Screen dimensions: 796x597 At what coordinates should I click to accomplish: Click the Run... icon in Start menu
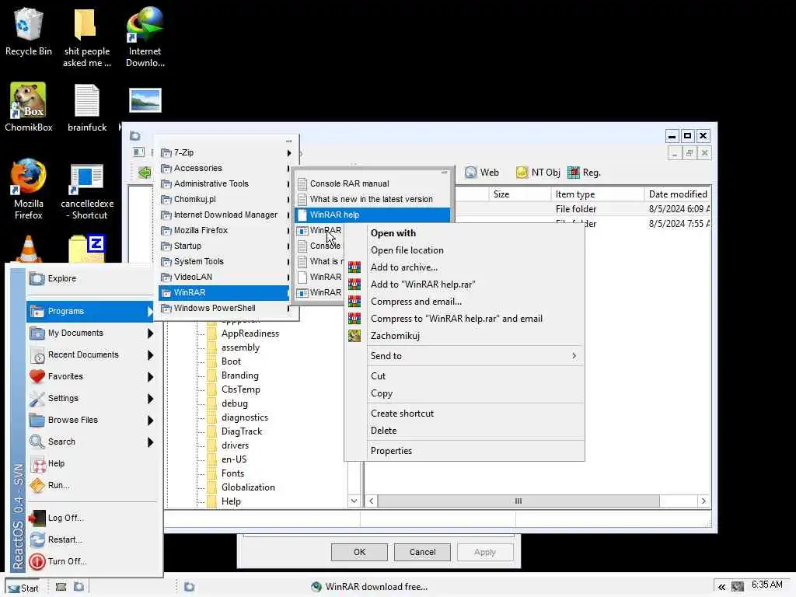tap(37, 485)
